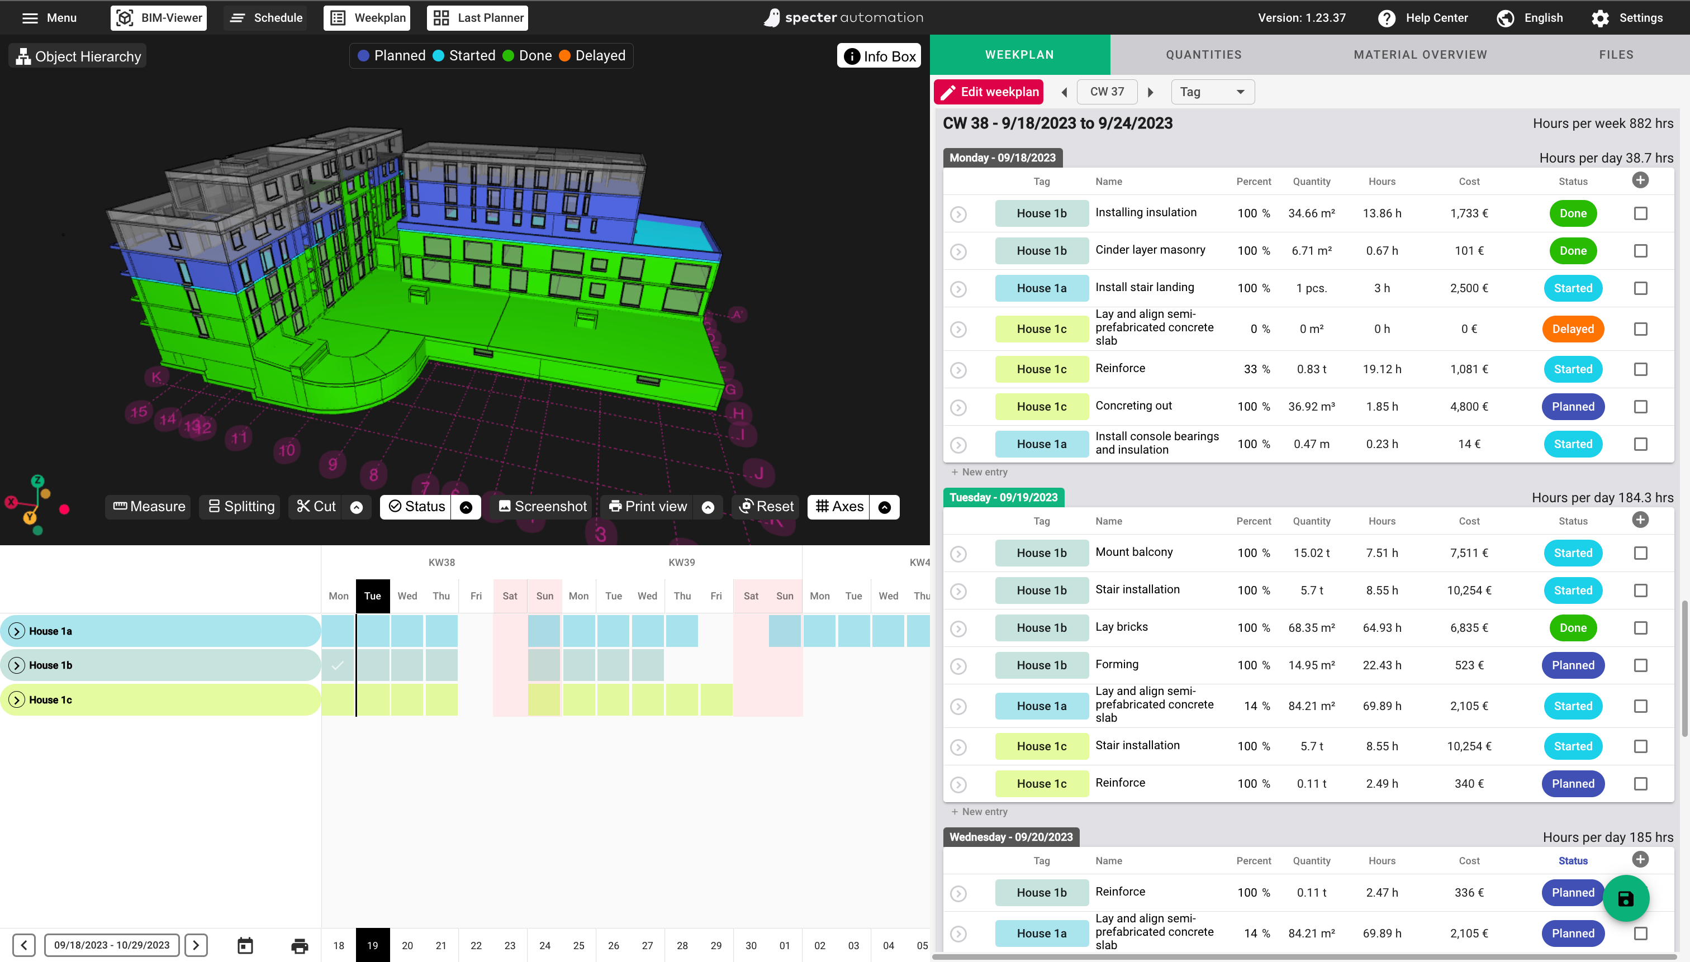Take a Screenshot of the model
This screenshot has height=962, width=1690.
click(x=542, y=507)
